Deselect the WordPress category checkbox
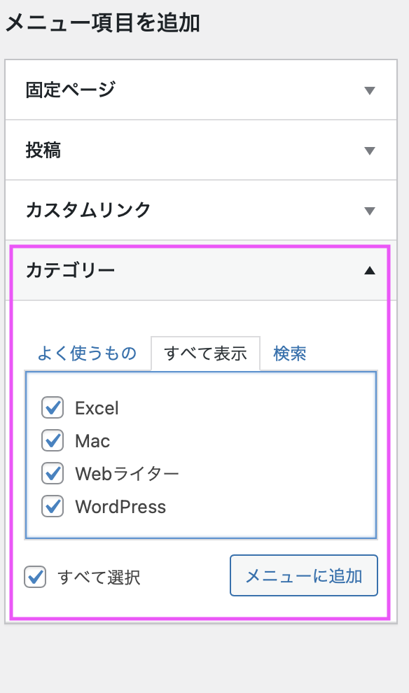This screenshot has height=693, width=409. point(53,506)
